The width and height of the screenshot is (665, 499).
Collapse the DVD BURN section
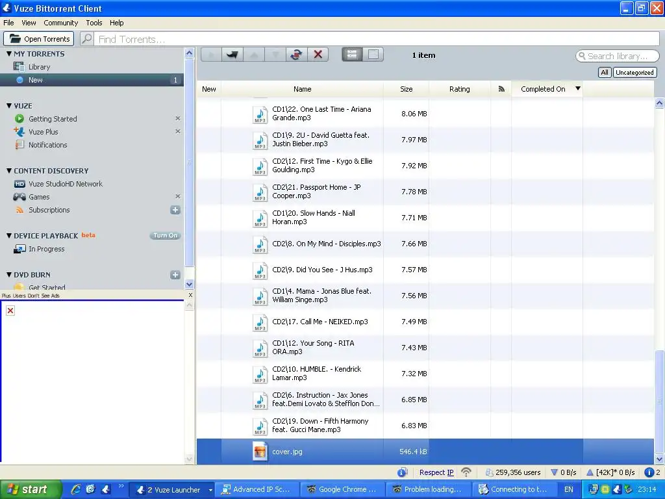[9, 275]
